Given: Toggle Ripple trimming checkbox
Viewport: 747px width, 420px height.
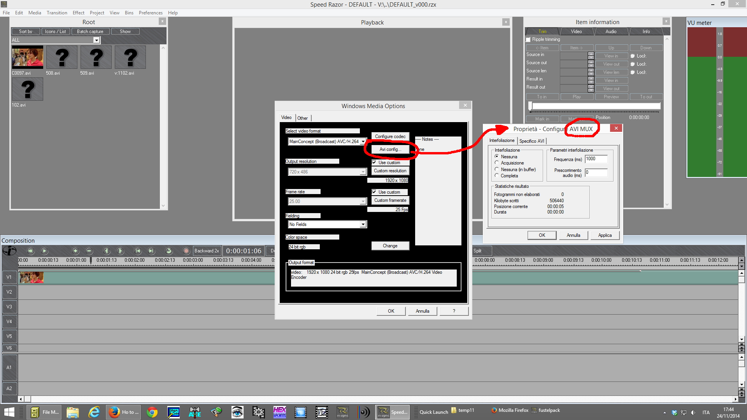Looking at the screenshot, I should point(528,40).
